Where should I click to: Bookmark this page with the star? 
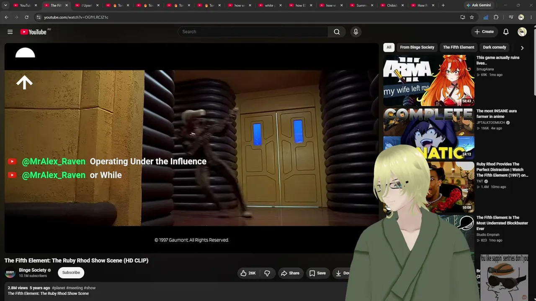(472, 17)
